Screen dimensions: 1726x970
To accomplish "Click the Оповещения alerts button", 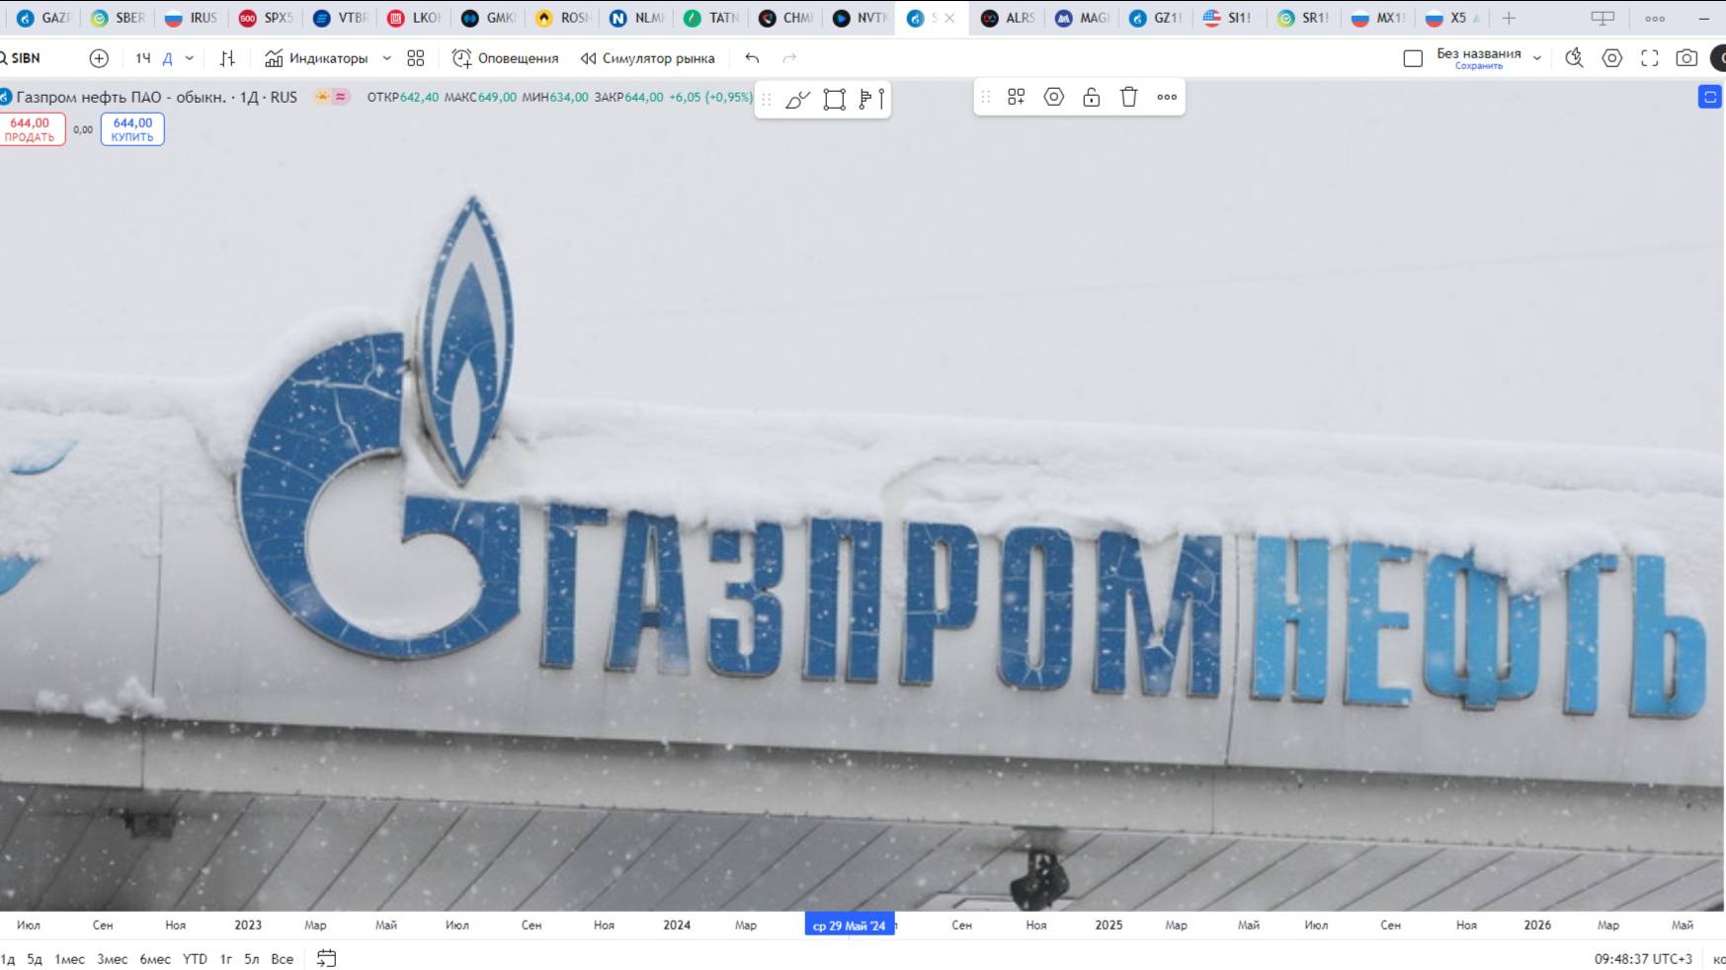I will tap(505, 58).
